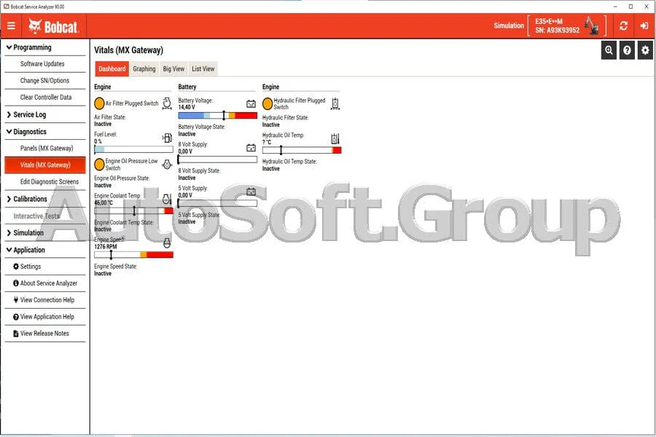The height and width of the screenshot is (437, 656).
Task: Open the zoom magnifier button
Action: tap(609, 50)
